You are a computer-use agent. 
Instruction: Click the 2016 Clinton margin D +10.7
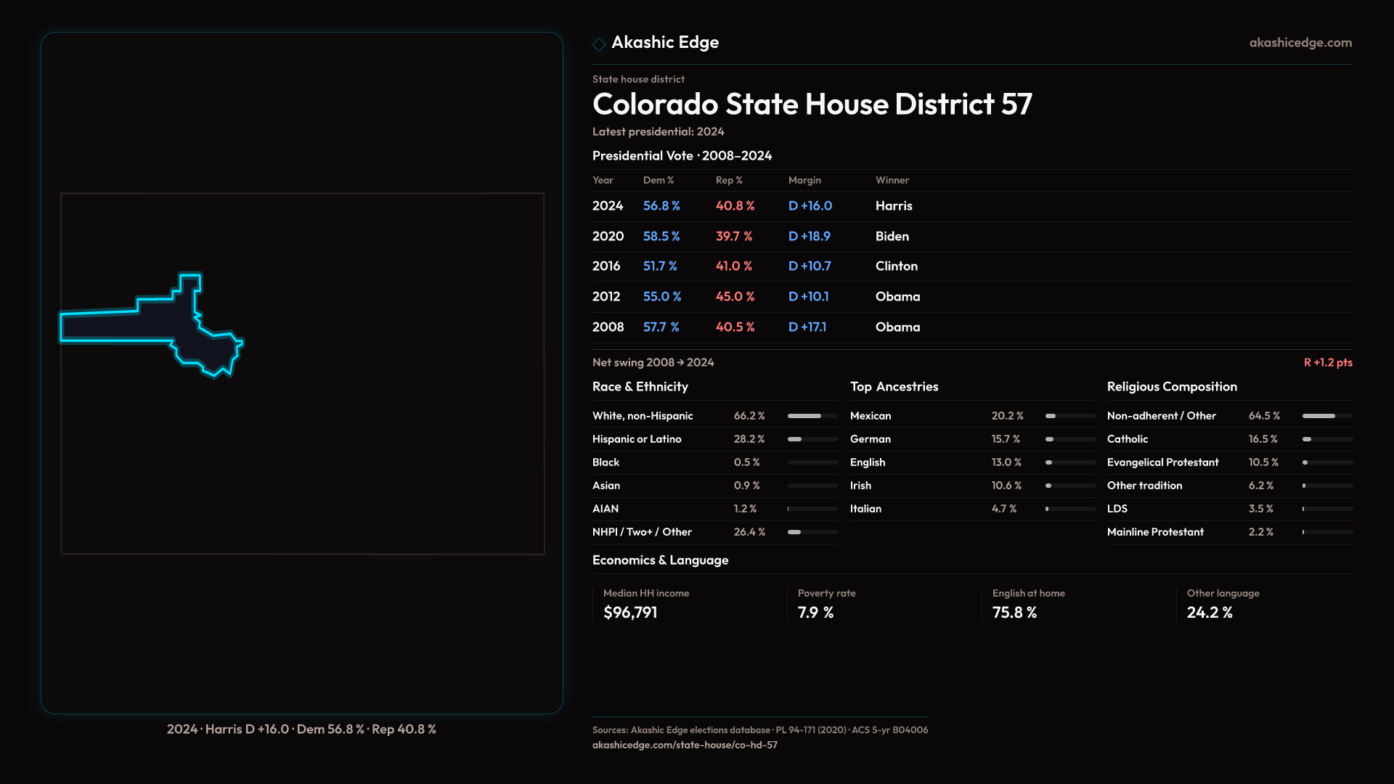(x=809, y=266)
